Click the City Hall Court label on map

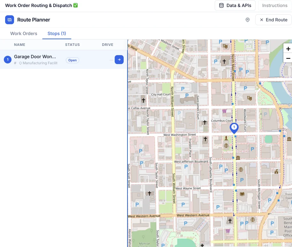click(161, 94)
